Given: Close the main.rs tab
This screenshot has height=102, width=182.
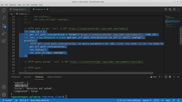Looking at the screenshot, I should (47, 9).
